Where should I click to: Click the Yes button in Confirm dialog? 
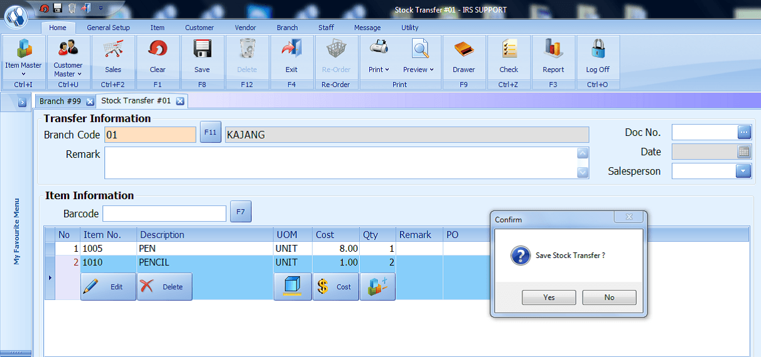(549, 297)
